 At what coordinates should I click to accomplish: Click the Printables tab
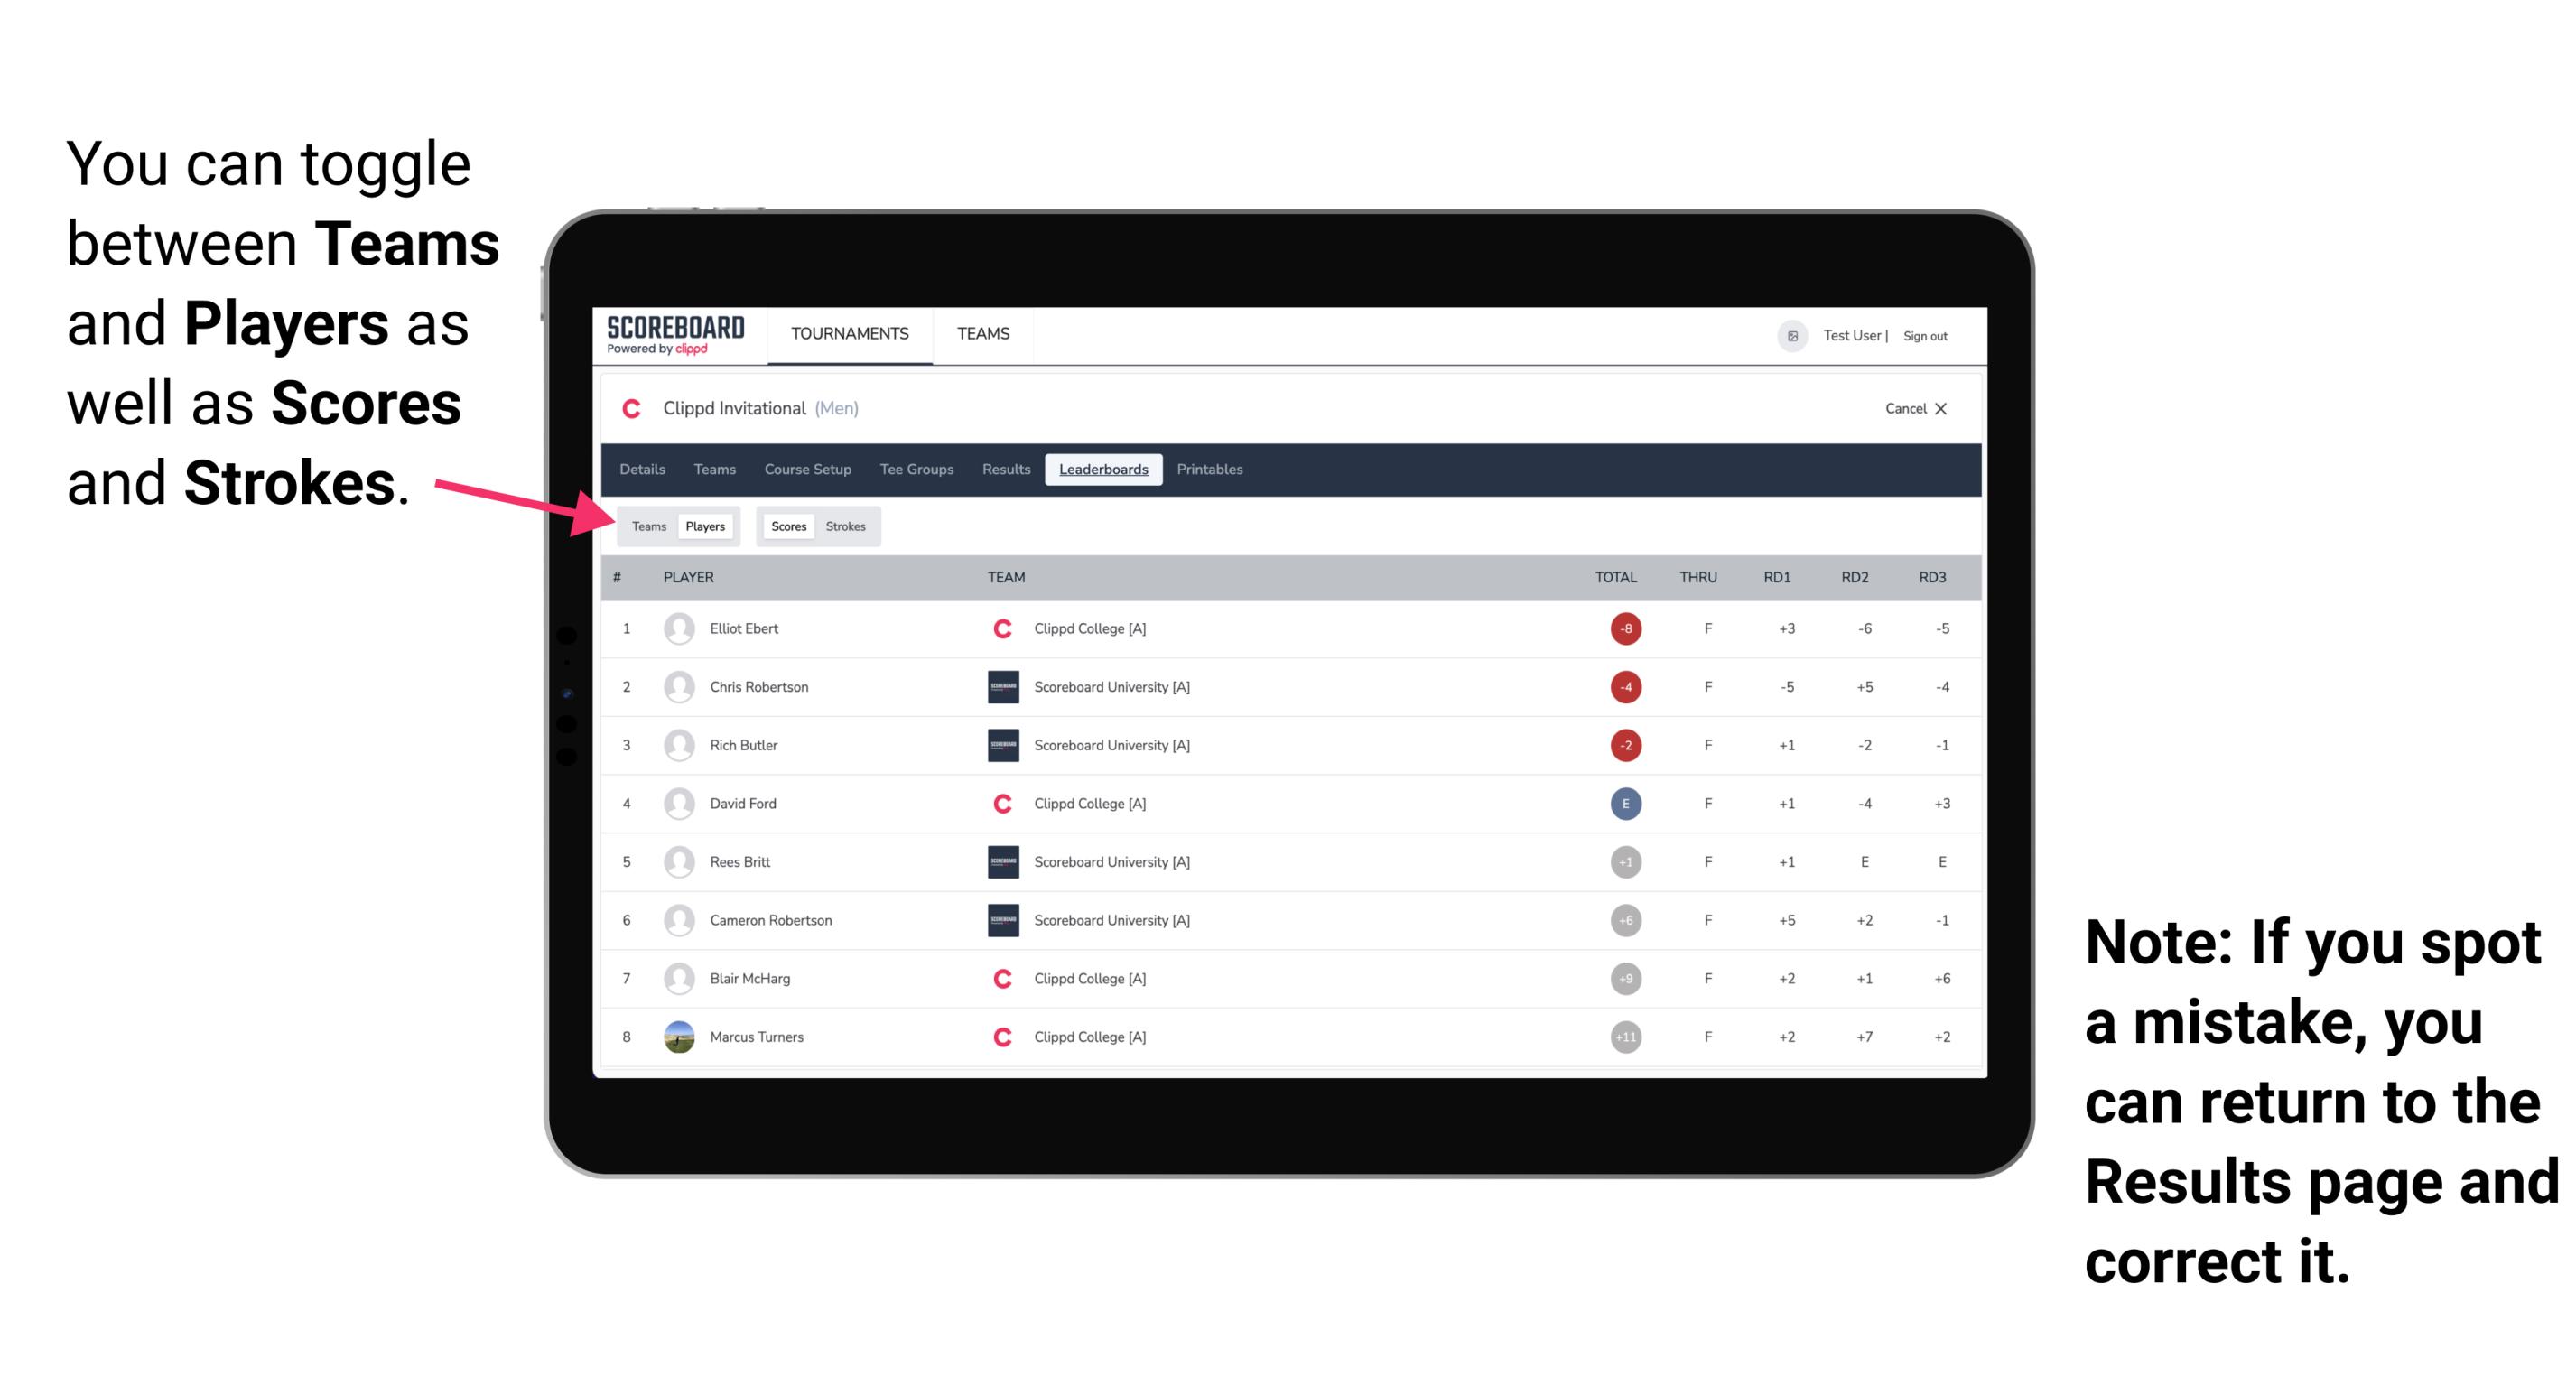click(1210, 468)
